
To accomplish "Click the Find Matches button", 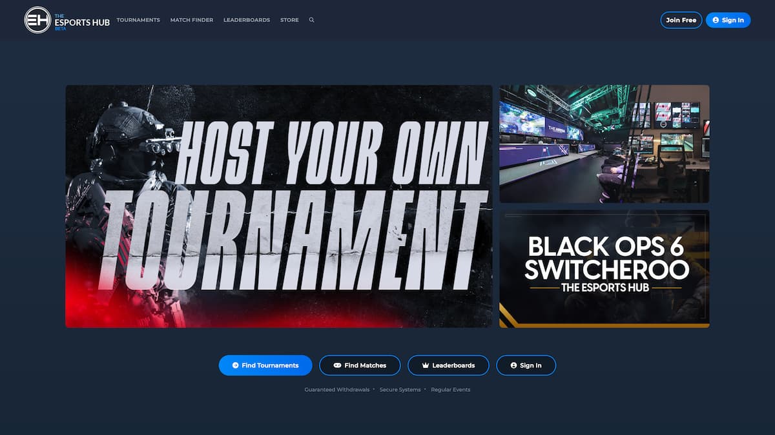I will tap(360, 365).
